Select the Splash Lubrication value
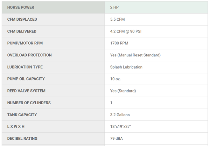Image resolution: width=210 pixels, height=146 pixels. pos(126,67)
